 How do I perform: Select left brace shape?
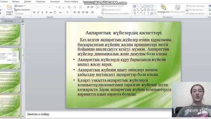[x=145, y=13]
